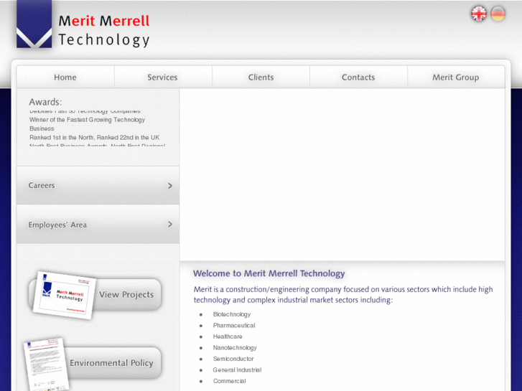Click the Merit Merrell blue logo emblem
This screenshot has width=522, height=391.
pos(34,24)
